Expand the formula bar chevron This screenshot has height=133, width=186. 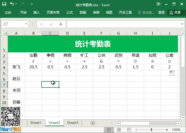(182, 24)
